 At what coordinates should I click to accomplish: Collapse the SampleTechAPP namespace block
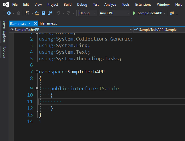point(37,72)
